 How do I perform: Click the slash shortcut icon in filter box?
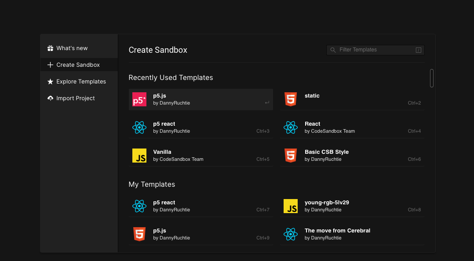pyautogui.click(x=419, y=50)
